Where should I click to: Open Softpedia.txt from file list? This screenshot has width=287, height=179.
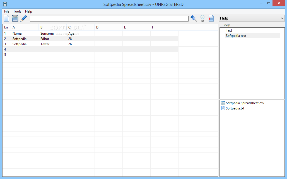click(235, 108)
